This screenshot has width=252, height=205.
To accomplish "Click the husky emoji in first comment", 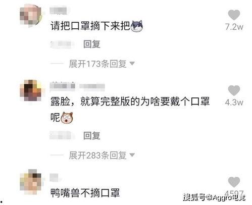I will click(x=137, y=26).
